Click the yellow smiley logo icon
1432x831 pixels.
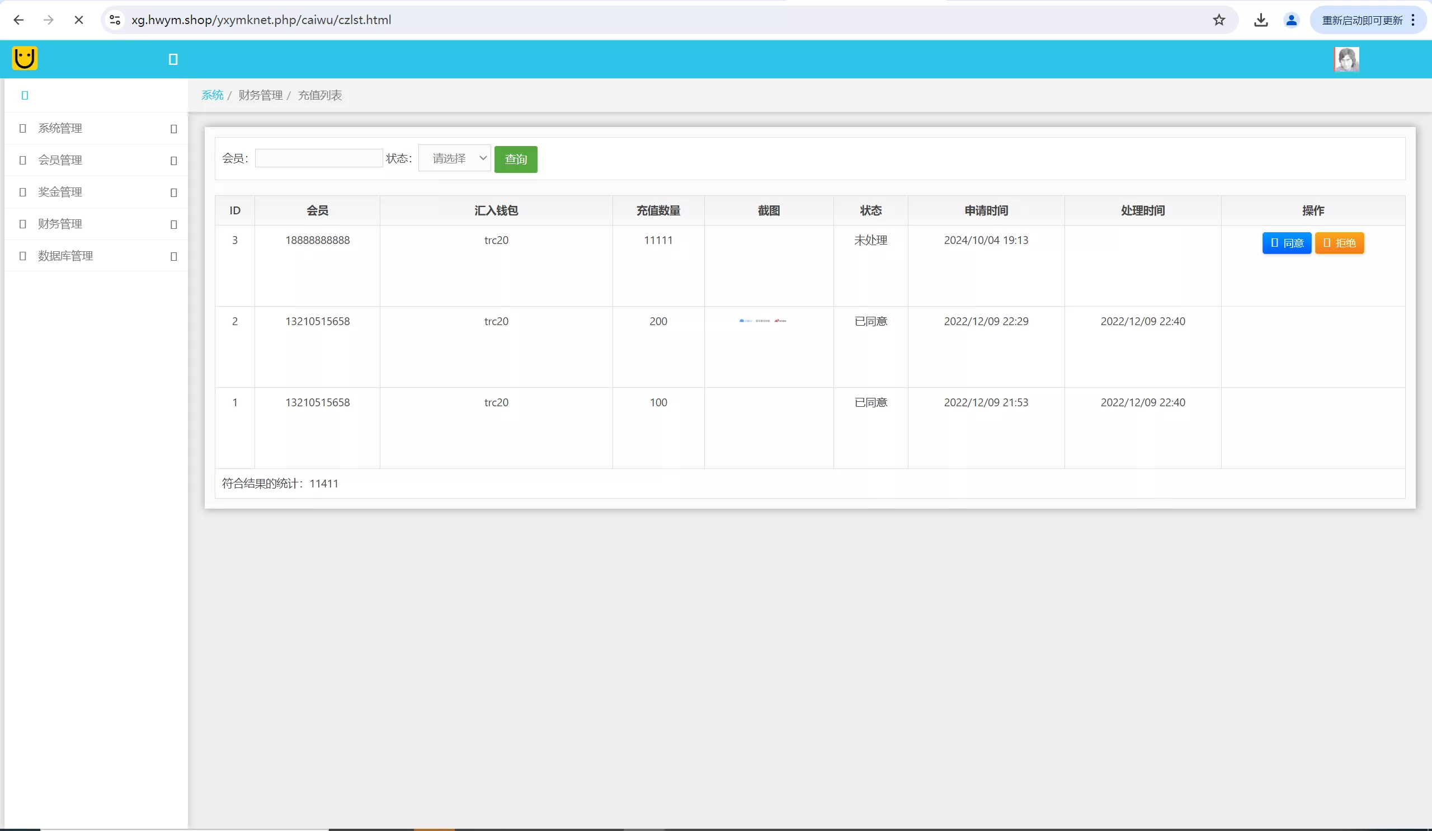pyautogui.click(x=25, y=59)
